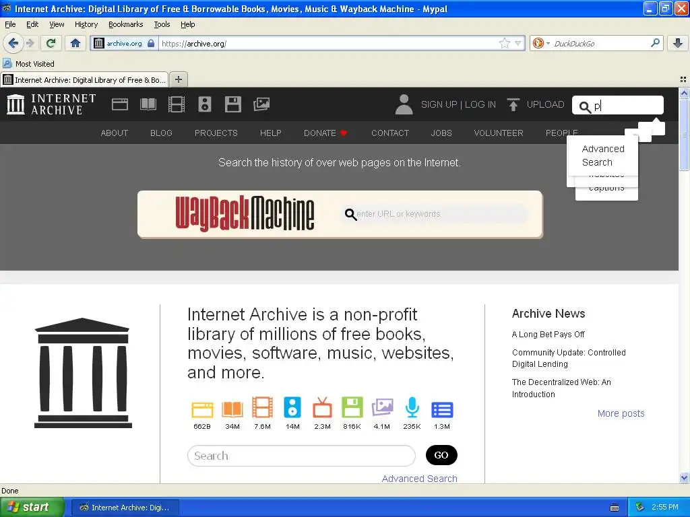690x517 pixels.
Task: Click the purple images 4.1M icon
Action: click(x=383, y=407)
